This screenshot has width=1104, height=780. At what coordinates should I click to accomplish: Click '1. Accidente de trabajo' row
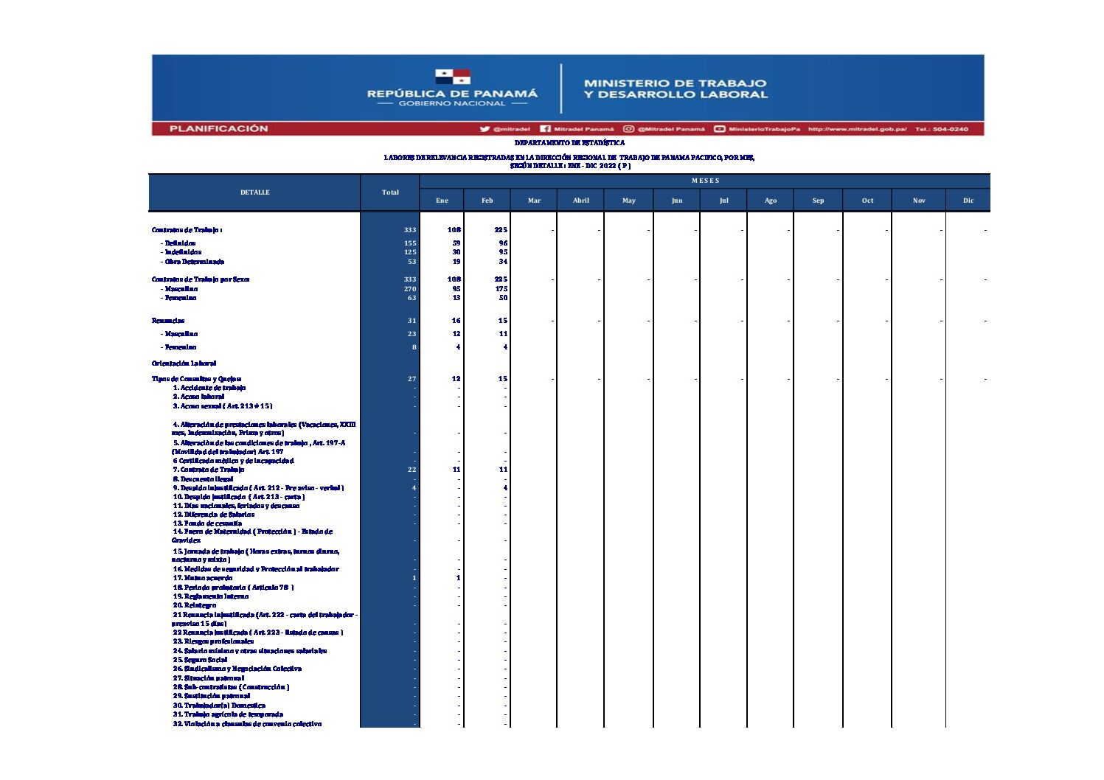point(209,388)
